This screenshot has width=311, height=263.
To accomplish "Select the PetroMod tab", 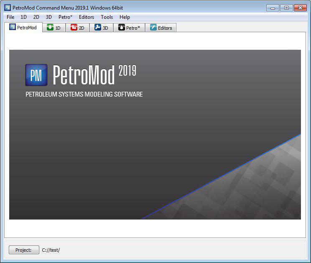I will (x=23, y=27).
